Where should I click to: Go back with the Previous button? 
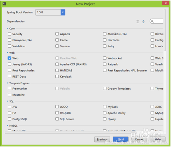[x=102, y=139]
